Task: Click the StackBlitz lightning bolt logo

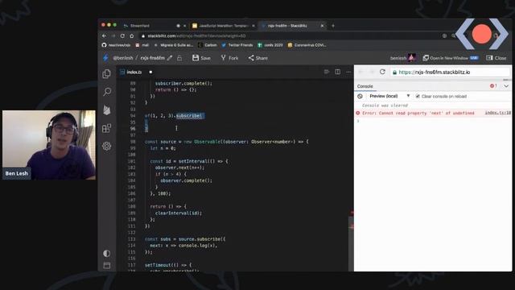Action: pyautogui.click(x=105, y=58)
